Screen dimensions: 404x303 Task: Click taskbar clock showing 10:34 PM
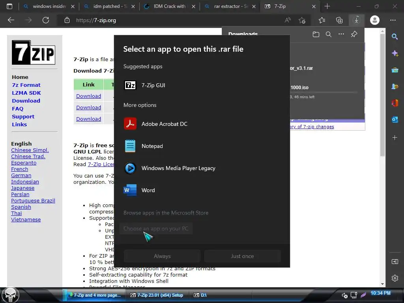[x=380, y=293]
